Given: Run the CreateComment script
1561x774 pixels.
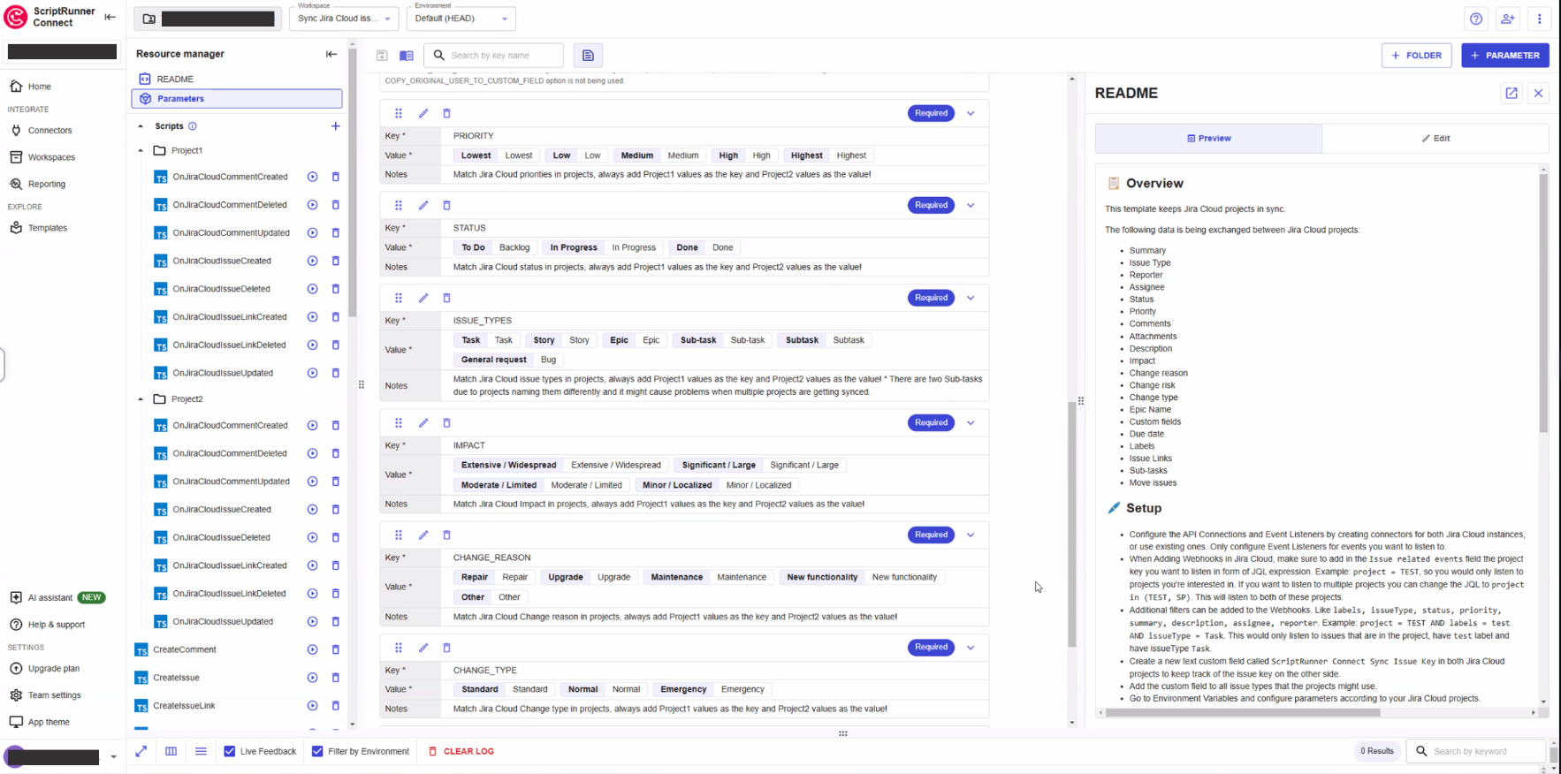Looking at the screenshot, I should (x=312, y=649).
